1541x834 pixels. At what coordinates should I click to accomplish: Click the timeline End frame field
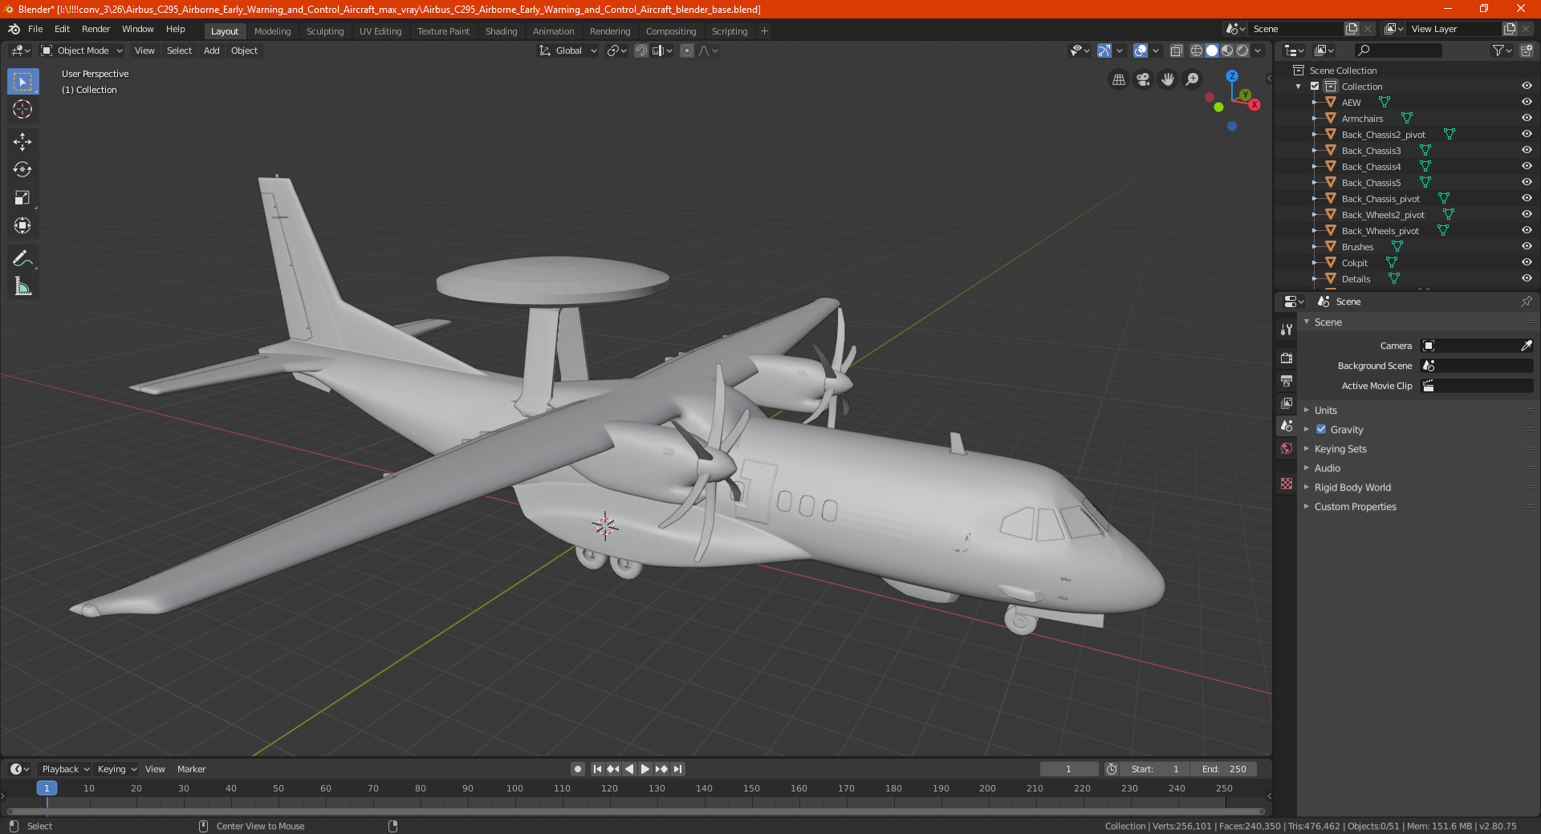[x=1224, y=769]
